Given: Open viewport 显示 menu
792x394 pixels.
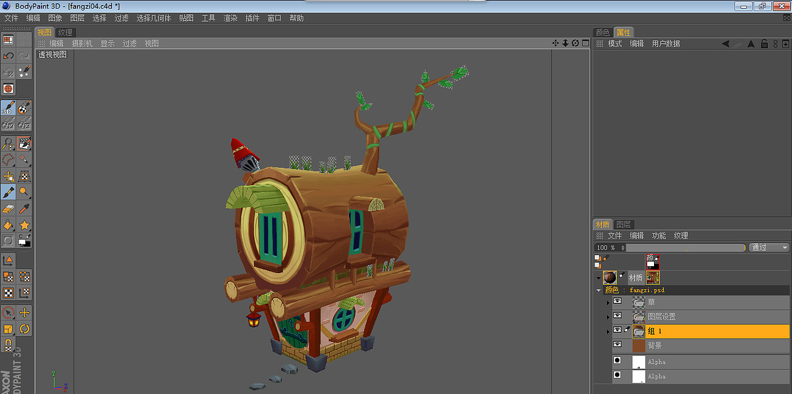Looking at the screenshot, I should click(108, 43).
